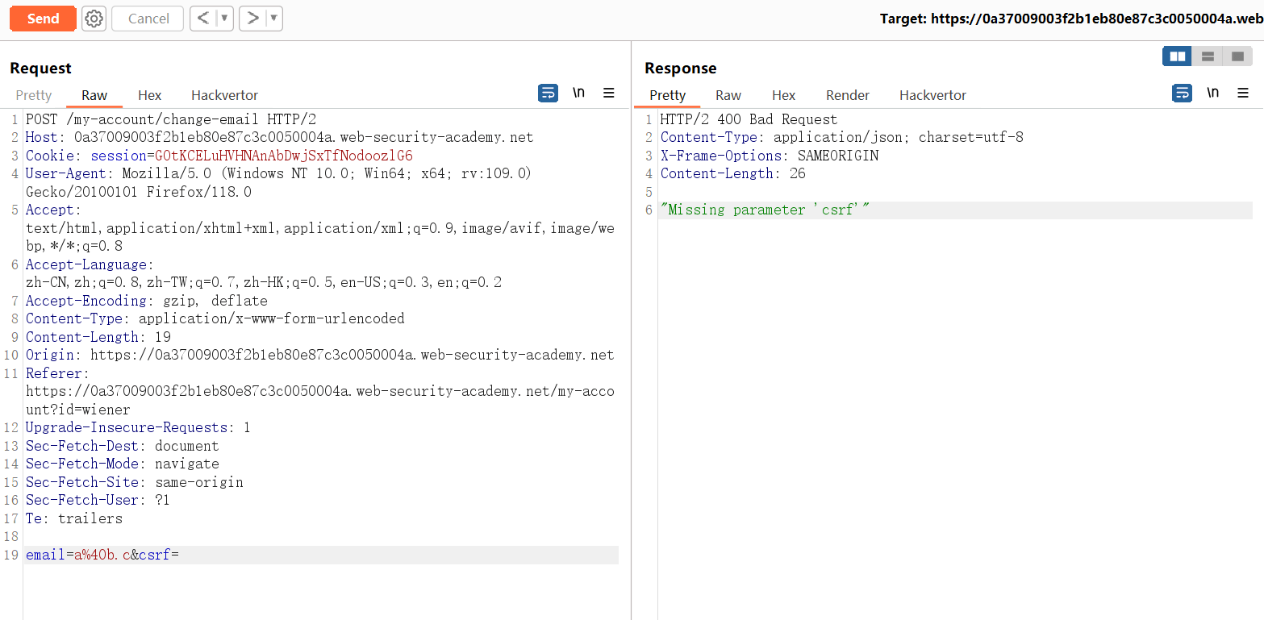Toggle non-printable characters in Request panel

tap(578, 94)
